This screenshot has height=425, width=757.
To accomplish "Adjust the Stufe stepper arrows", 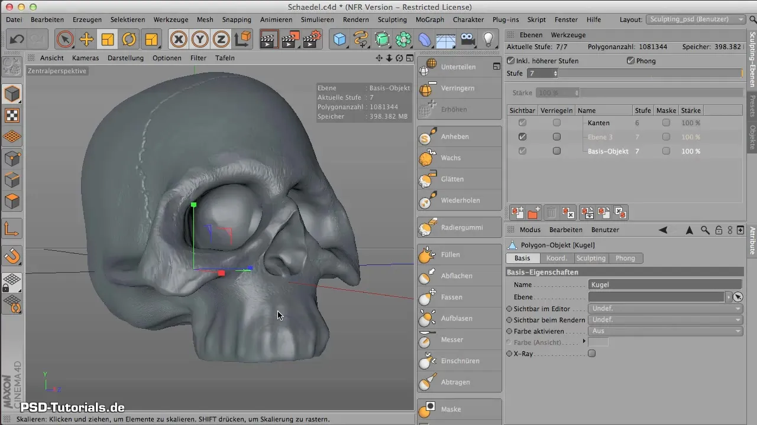I will coord(555,73).
